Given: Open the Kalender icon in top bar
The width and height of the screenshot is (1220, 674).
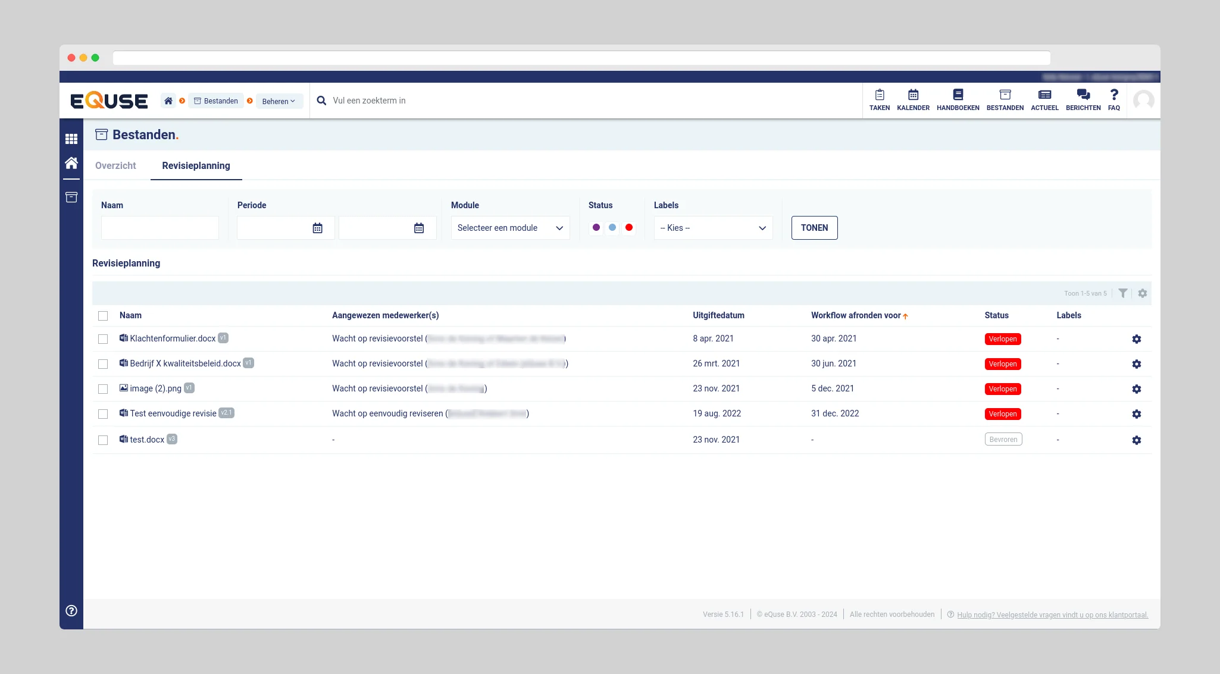Looking at the screenshot, I should pyautogui.click(x=913, y=95).
